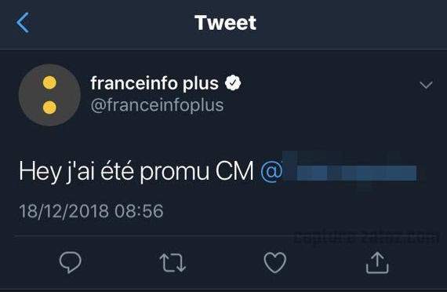Click the date 18/12/2018
The height and width of the screenshot is (292, 447).
click(64, 211)
